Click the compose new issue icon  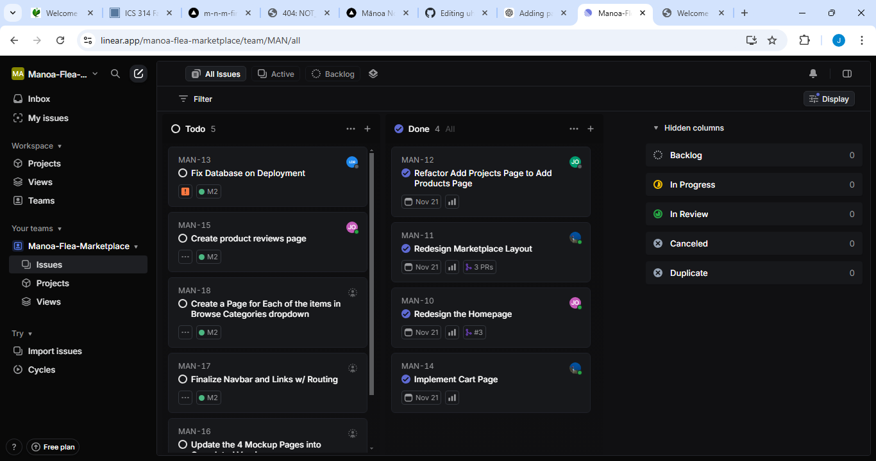coord(139,74)
